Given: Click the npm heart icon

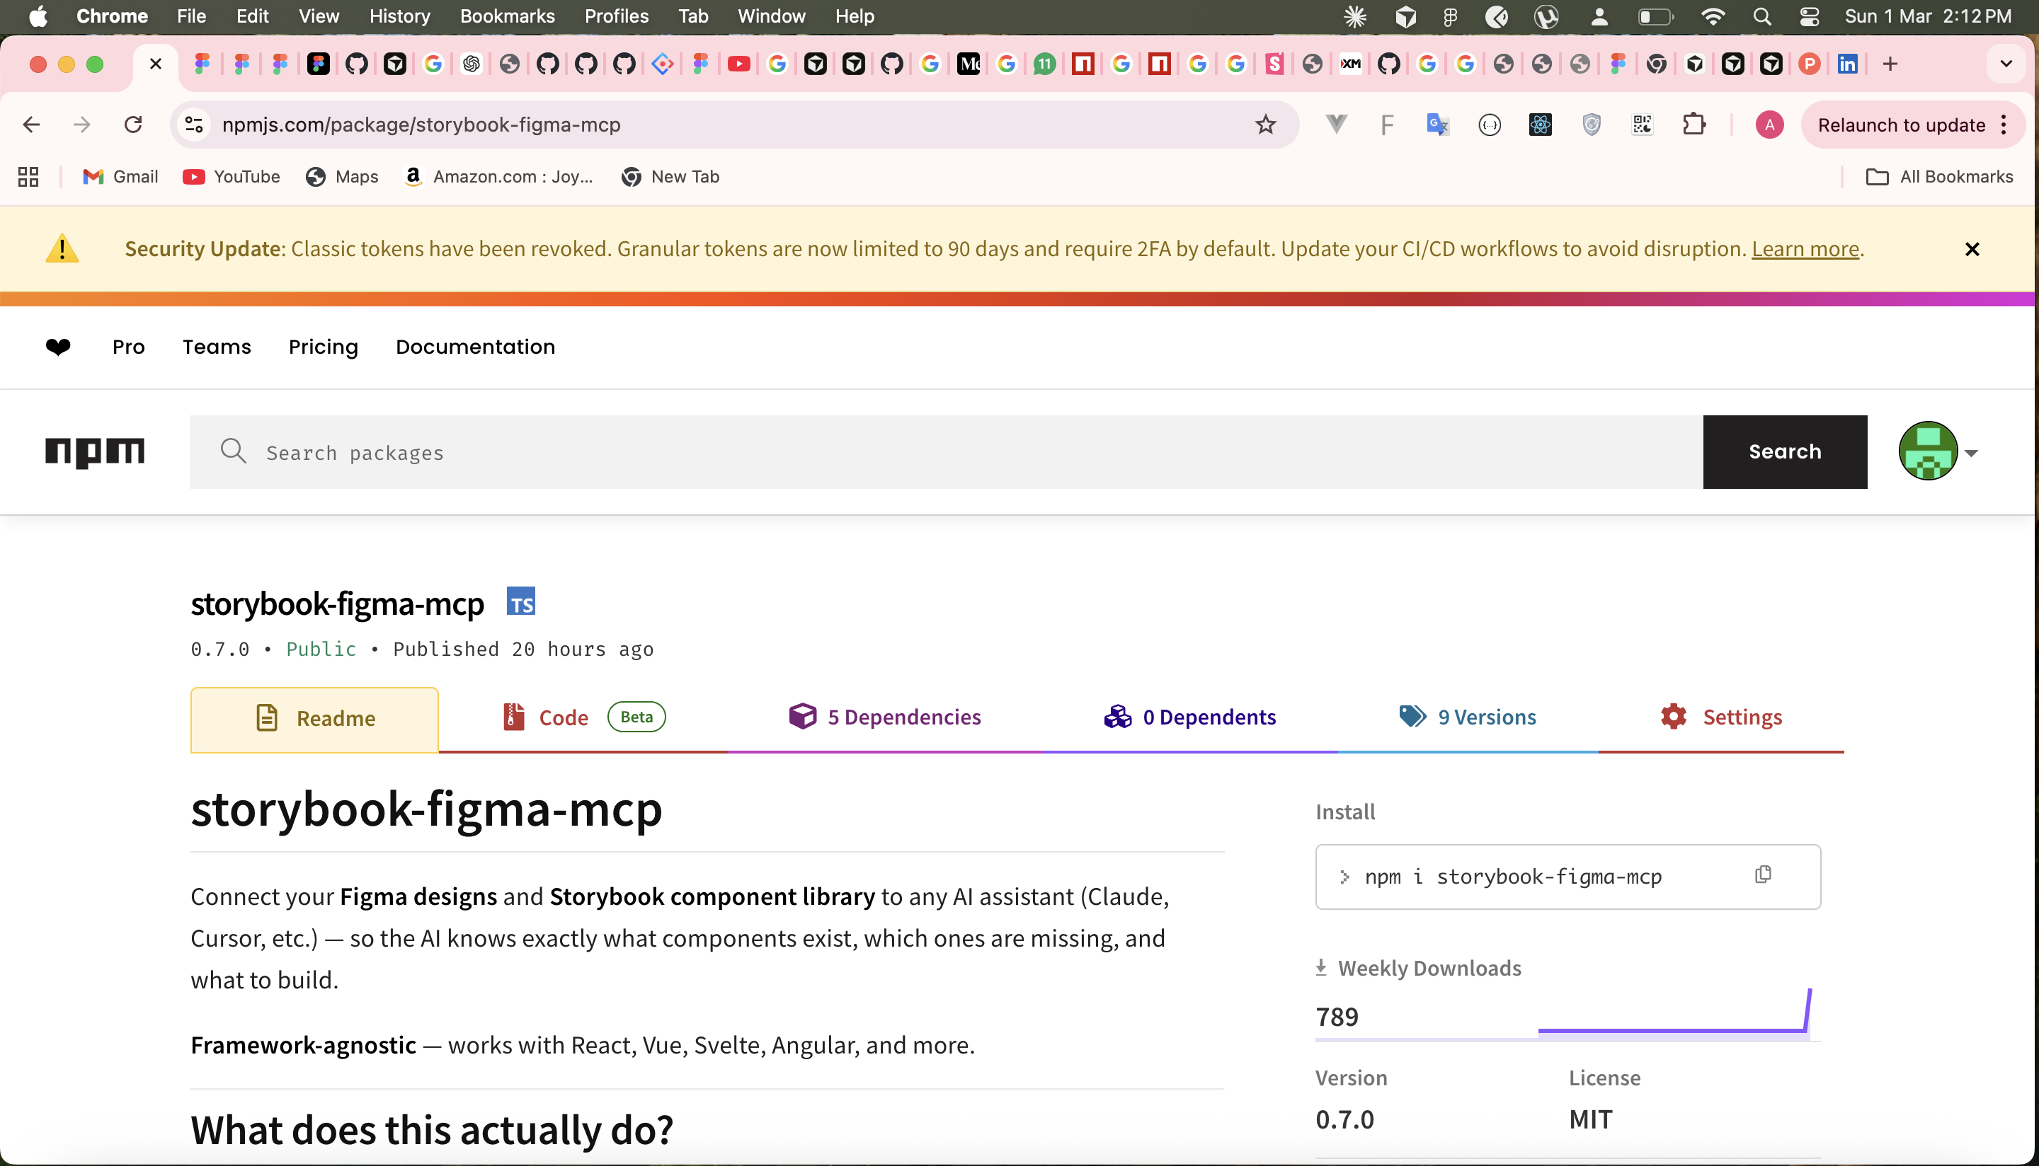Looking at the screenshot, I should coord(57,346).
